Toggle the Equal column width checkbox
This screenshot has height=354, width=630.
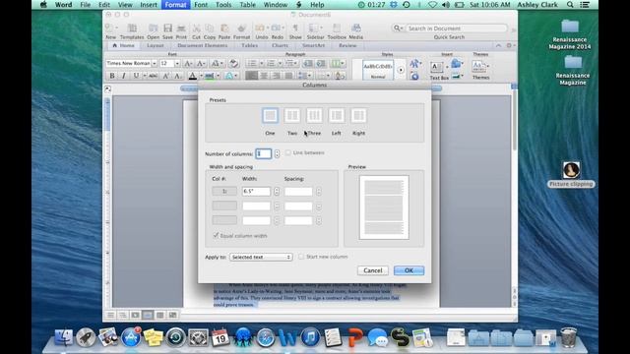click(x=216, y=235)
